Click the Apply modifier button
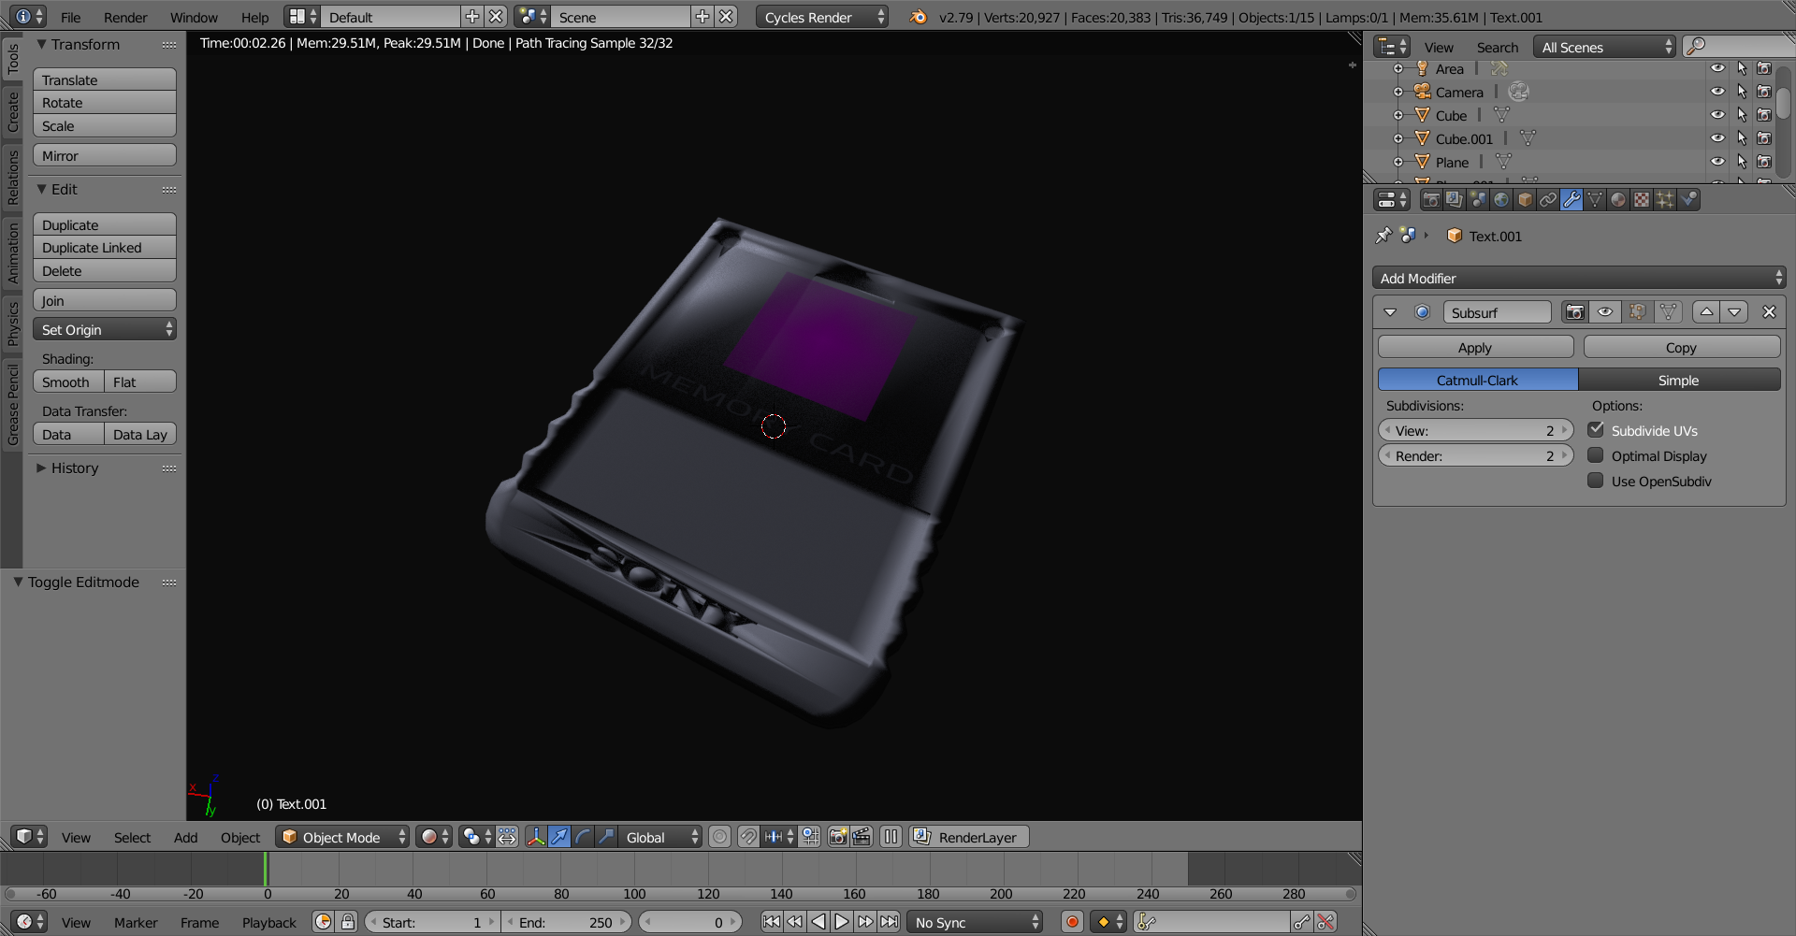Image resolution: width=1796 pixels, height=936 pixels. [x=1475, y=347]
